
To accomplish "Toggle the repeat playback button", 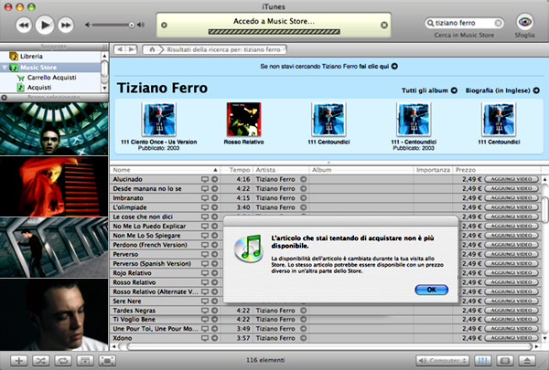I will point(64,361).
